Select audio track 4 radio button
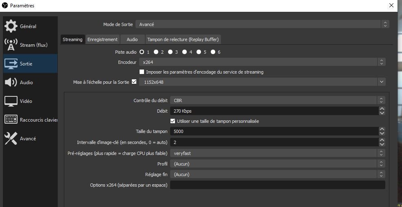The height and width of the screenshot is (207, 402). [x=184, y=52]
